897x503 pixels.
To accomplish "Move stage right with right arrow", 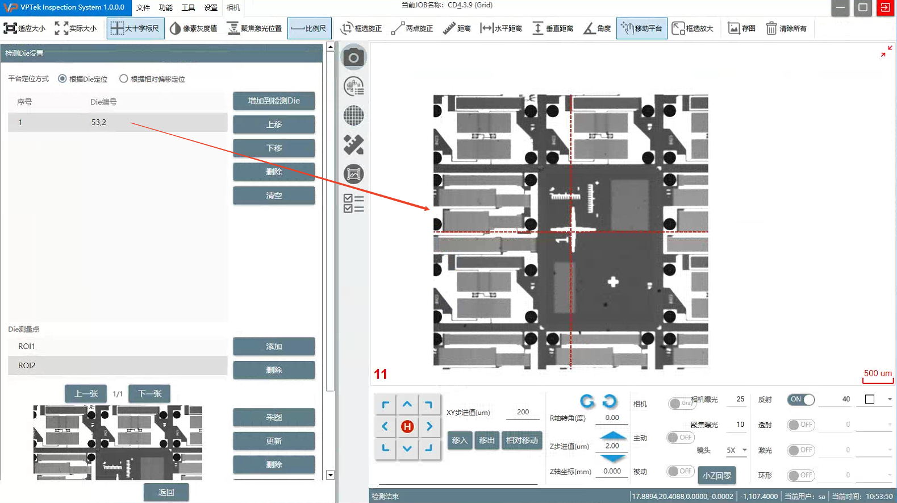I will pyautogui.click(x=429, y=426).
